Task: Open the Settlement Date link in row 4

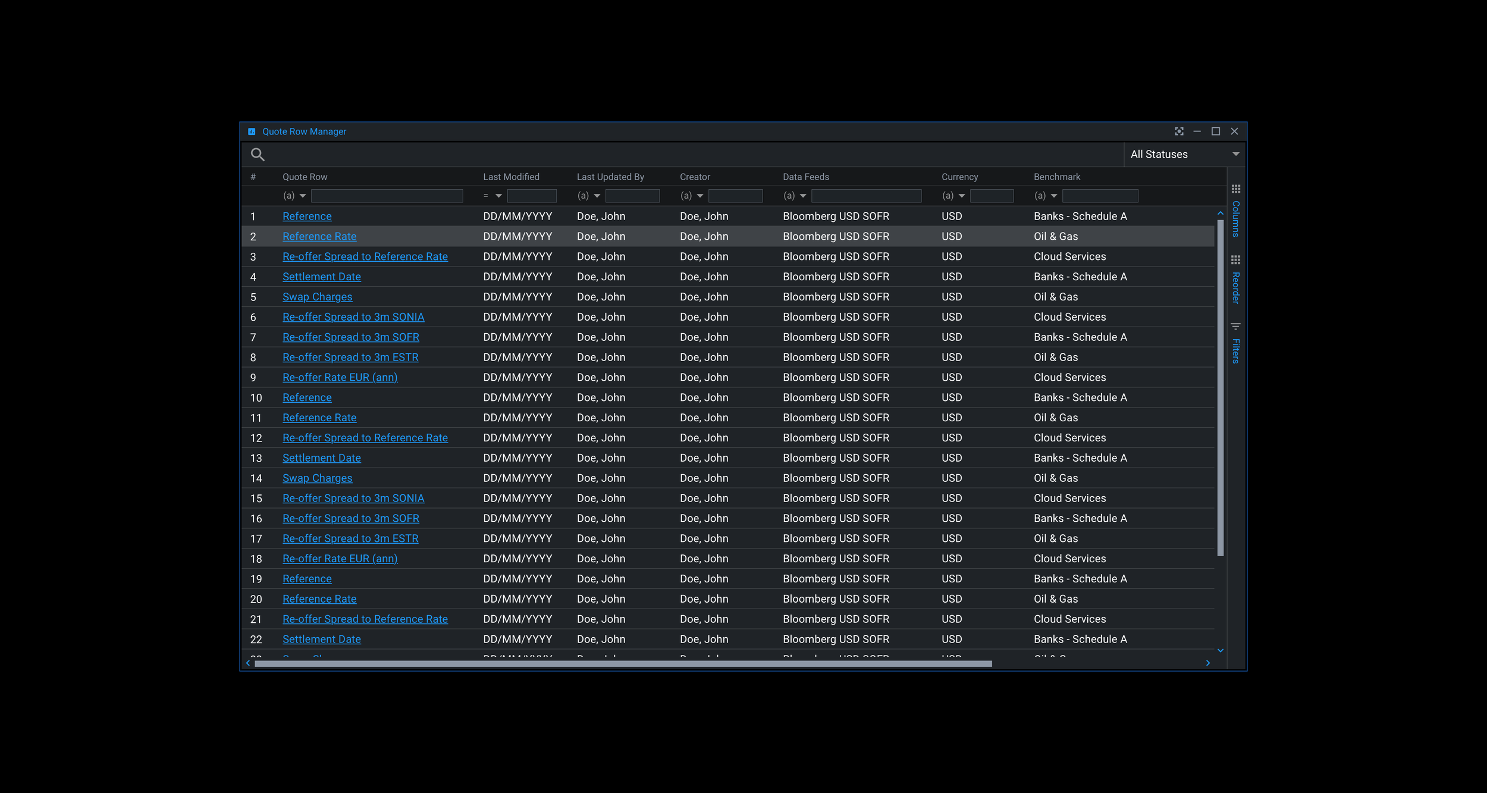Action: point(322,276)
